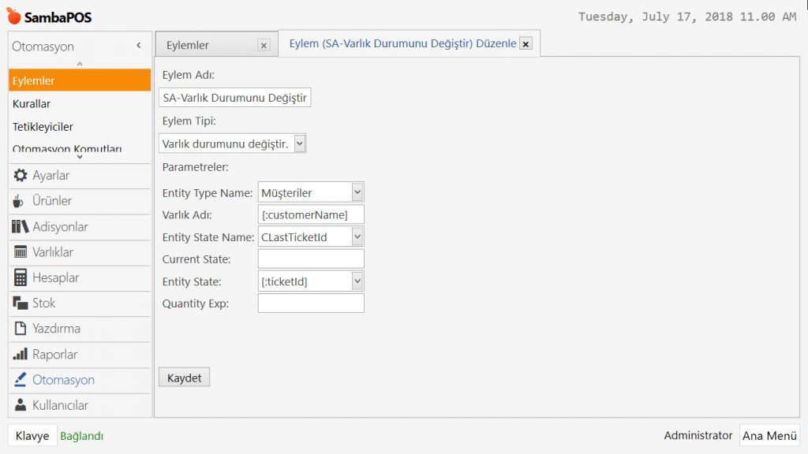Click the Ana Menü button
Screen dimensions: 808x454
click(769, 436)
